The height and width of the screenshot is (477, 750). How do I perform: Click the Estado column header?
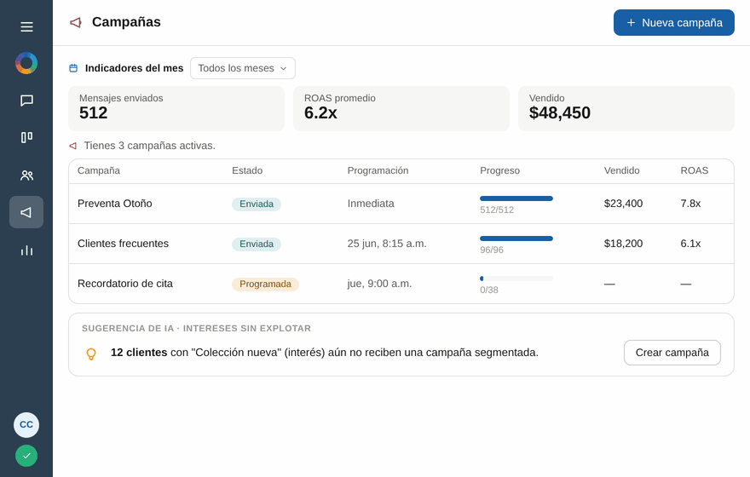coord(247,170)
